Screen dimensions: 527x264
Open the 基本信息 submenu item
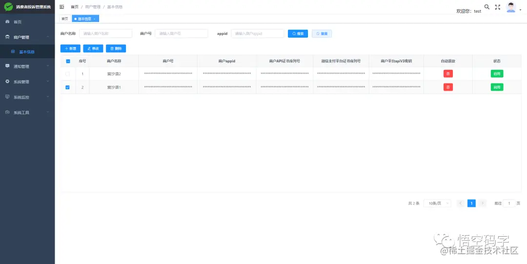tap(27, 52)
